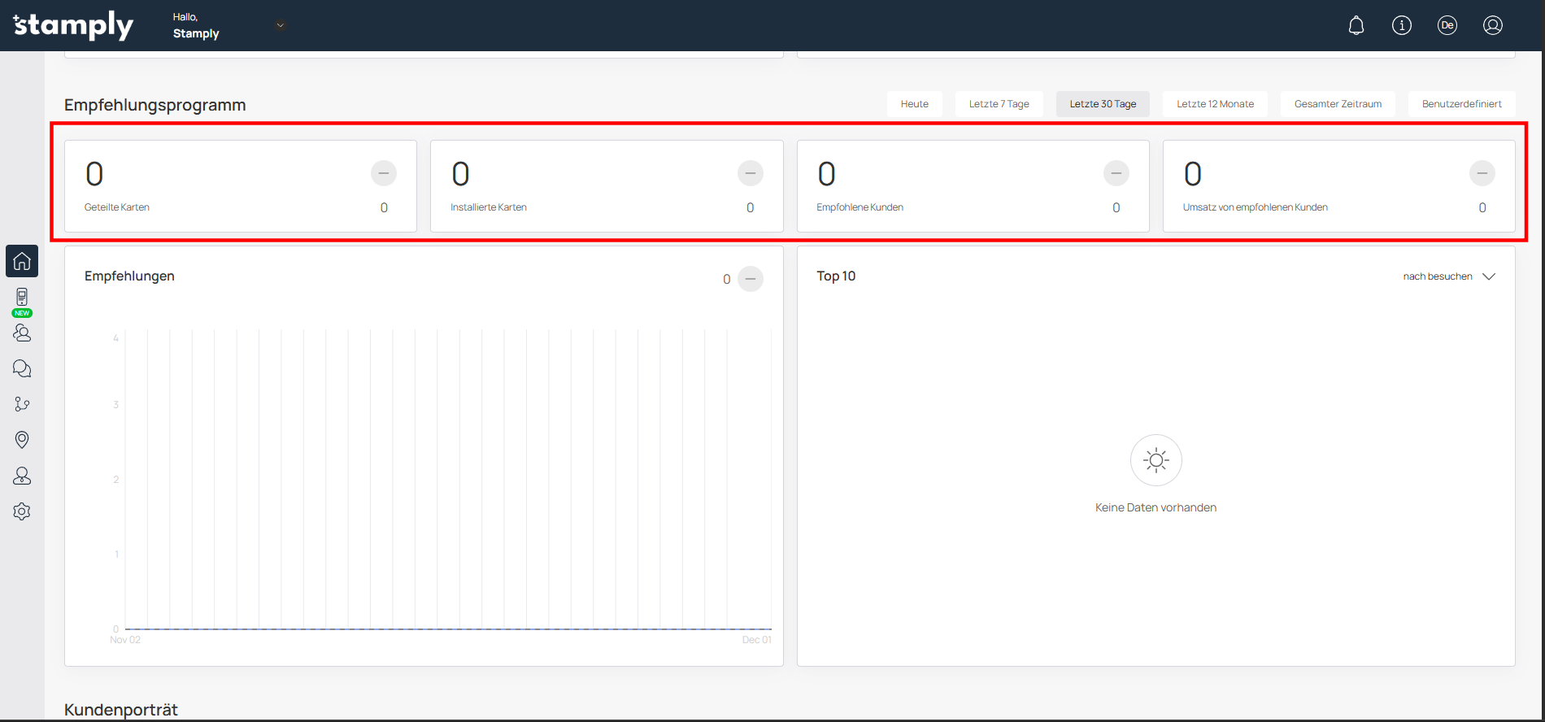Expand the Stamply account dropdown chevron
Screen dimensions: 1545x722
click(280, 25)
